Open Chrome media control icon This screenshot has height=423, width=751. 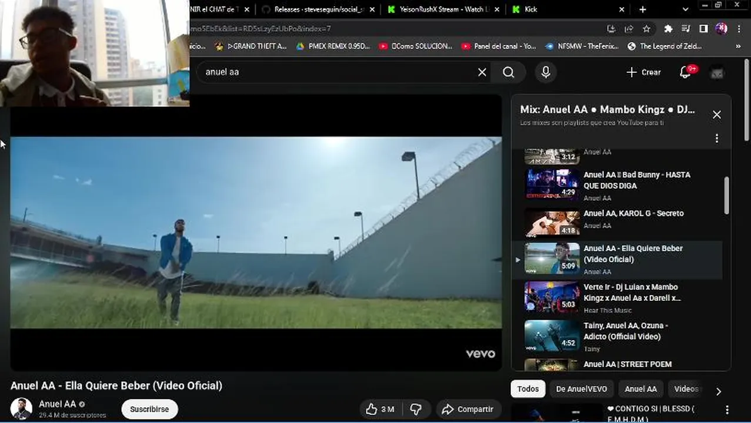coord(686,29)
